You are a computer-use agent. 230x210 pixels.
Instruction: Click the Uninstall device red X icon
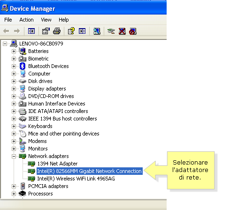(122, 31)
